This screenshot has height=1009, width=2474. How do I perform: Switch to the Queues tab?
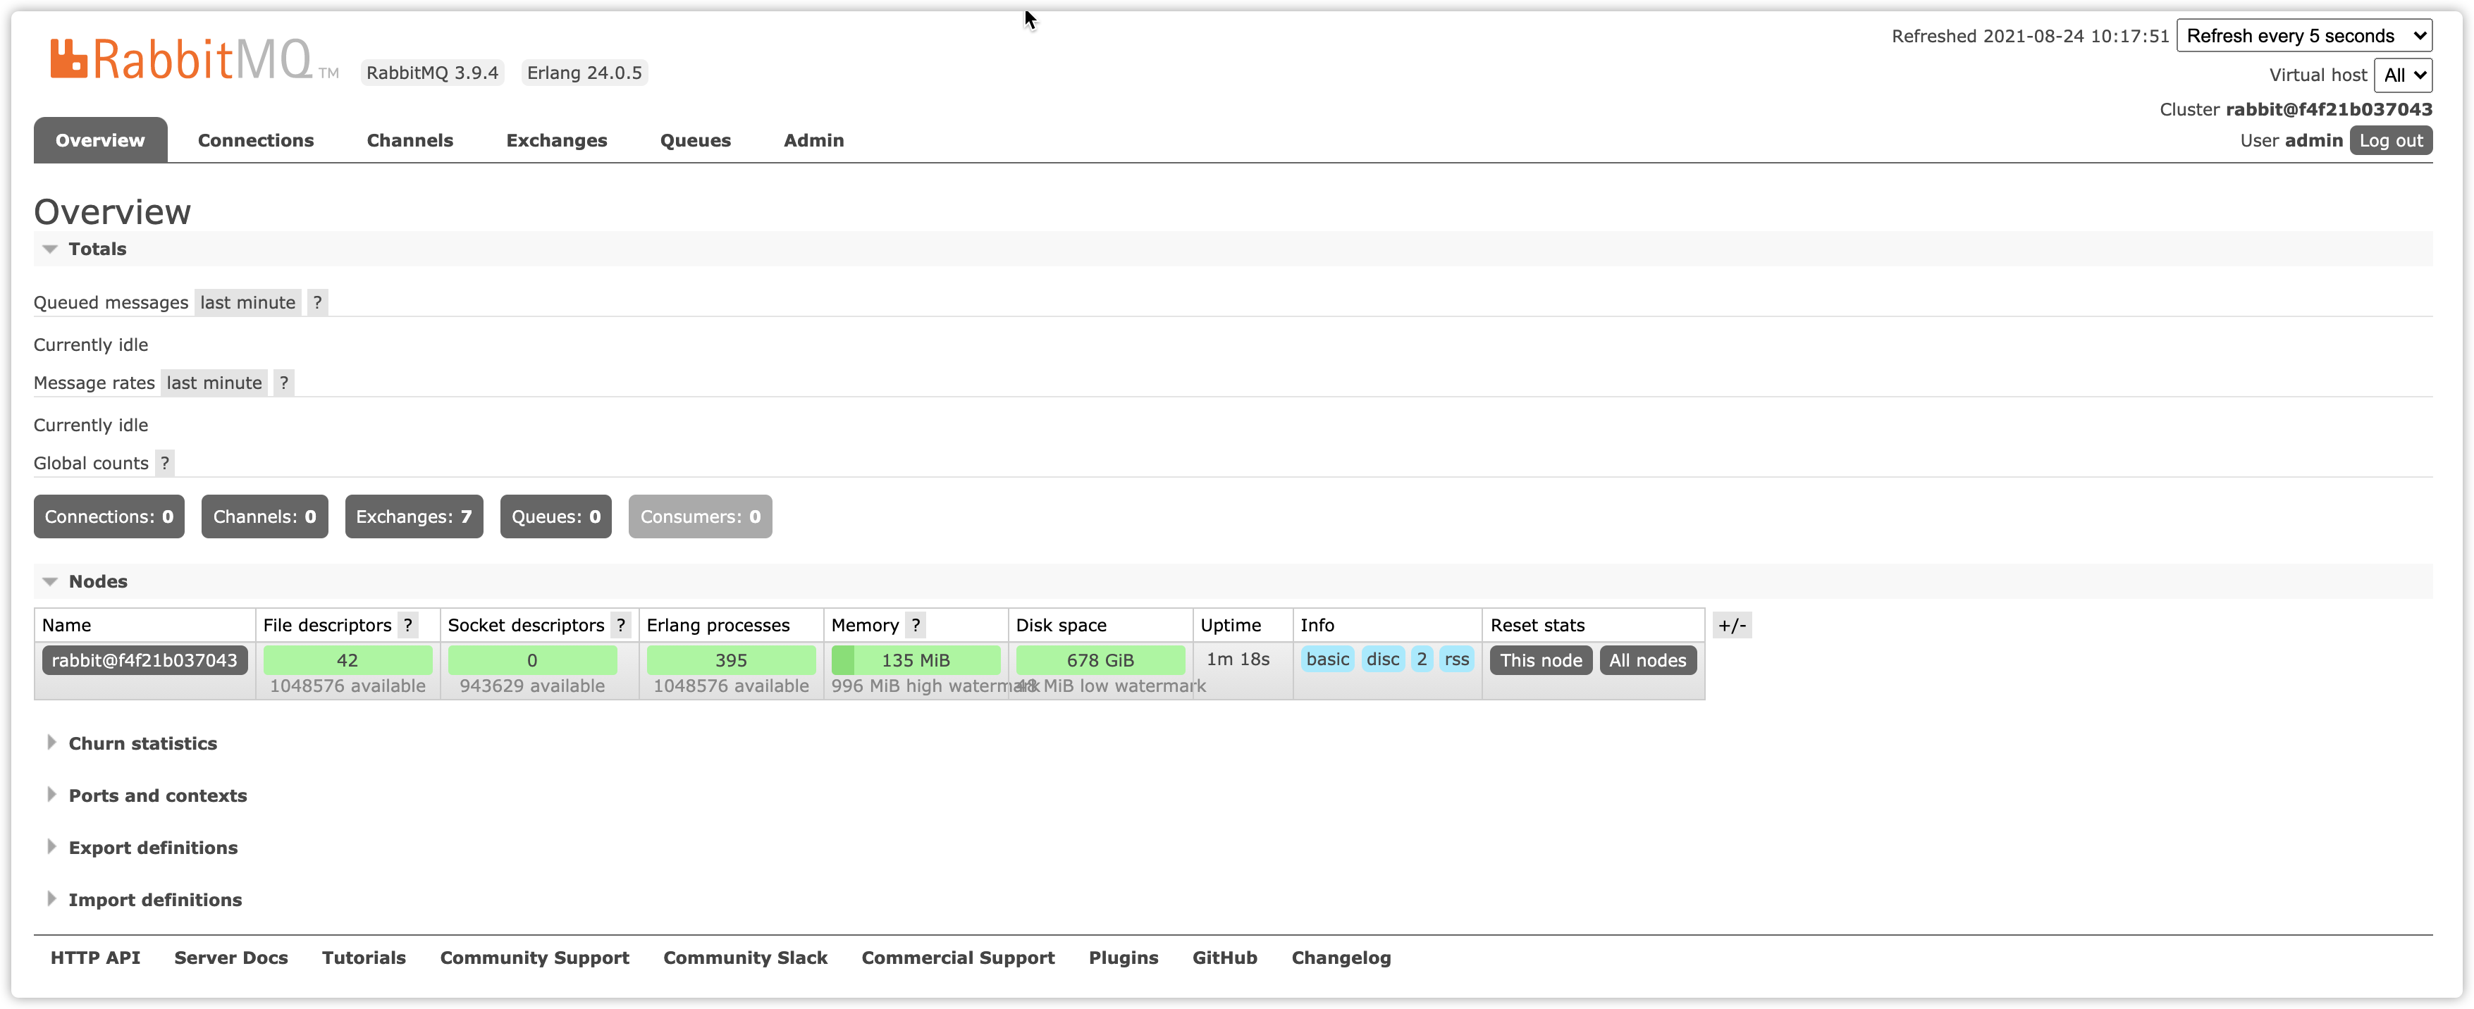(696, 140)
